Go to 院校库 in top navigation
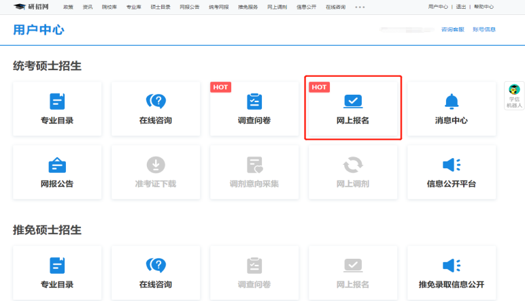The image size is (525, 301). pos(109,7)
